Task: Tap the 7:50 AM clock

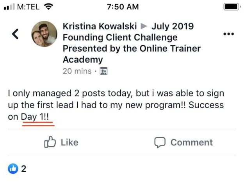Action: click(122, 7)
